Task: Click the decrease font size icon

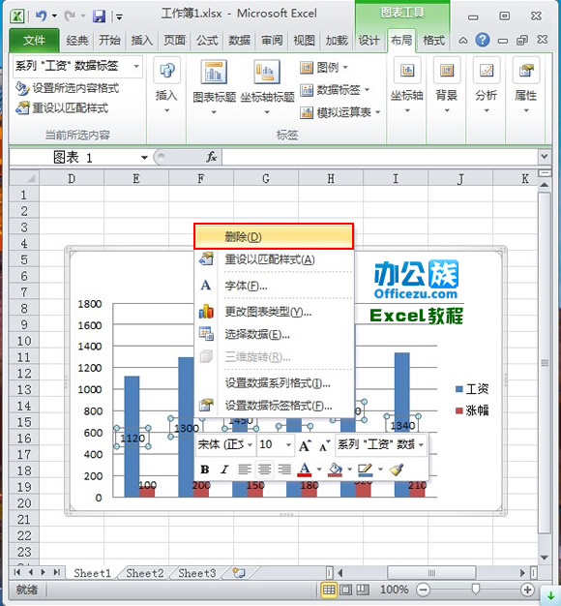Action: [324, 445]
